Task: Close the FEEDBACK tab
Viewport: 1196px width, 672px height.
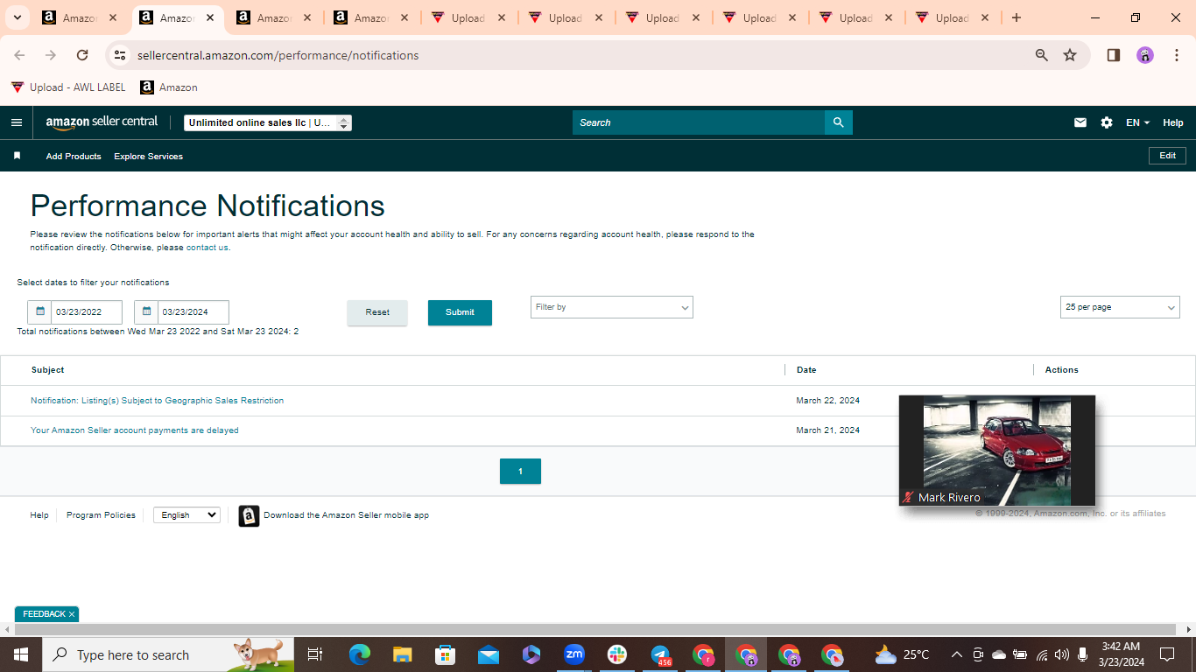Action: (x=72, y=614)
